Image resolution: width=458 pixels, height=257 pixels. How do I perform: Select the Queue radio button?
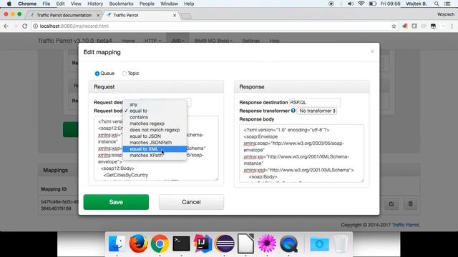(x=97, y=74)
